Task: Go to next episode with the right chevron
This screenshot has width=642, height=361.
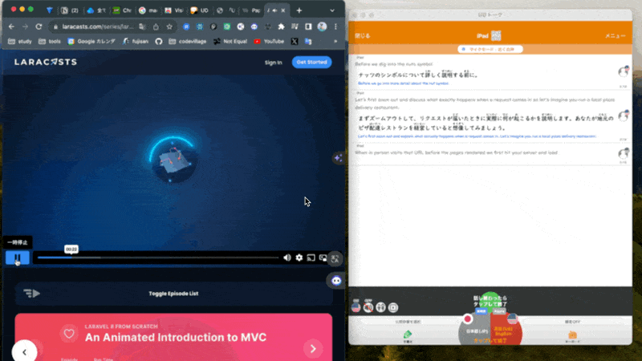Action: (x=313, y=349)
